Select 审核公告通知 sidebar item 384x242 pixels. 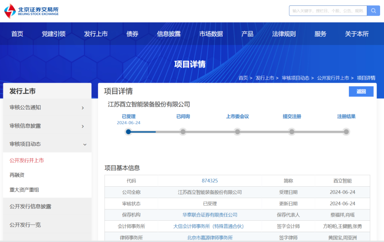tap(47, 107)
